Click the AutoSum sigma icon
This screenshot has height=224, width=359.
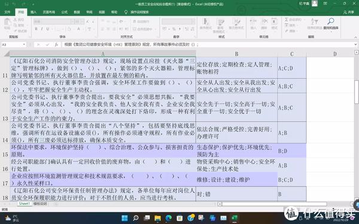pyautogui.click(x=287, y=20)
